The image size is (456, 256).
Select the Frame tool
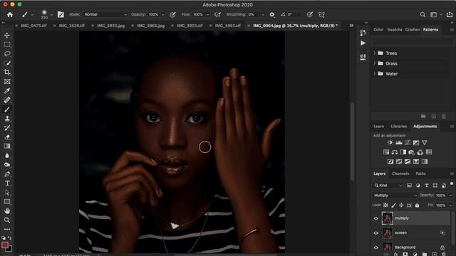pyautogui.click(x=7, y=82)
